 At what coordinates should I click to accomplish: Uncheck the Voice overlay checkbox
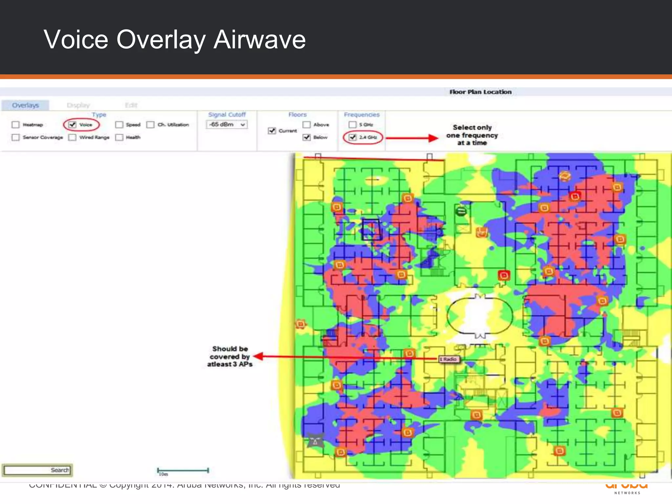point(73,125)
